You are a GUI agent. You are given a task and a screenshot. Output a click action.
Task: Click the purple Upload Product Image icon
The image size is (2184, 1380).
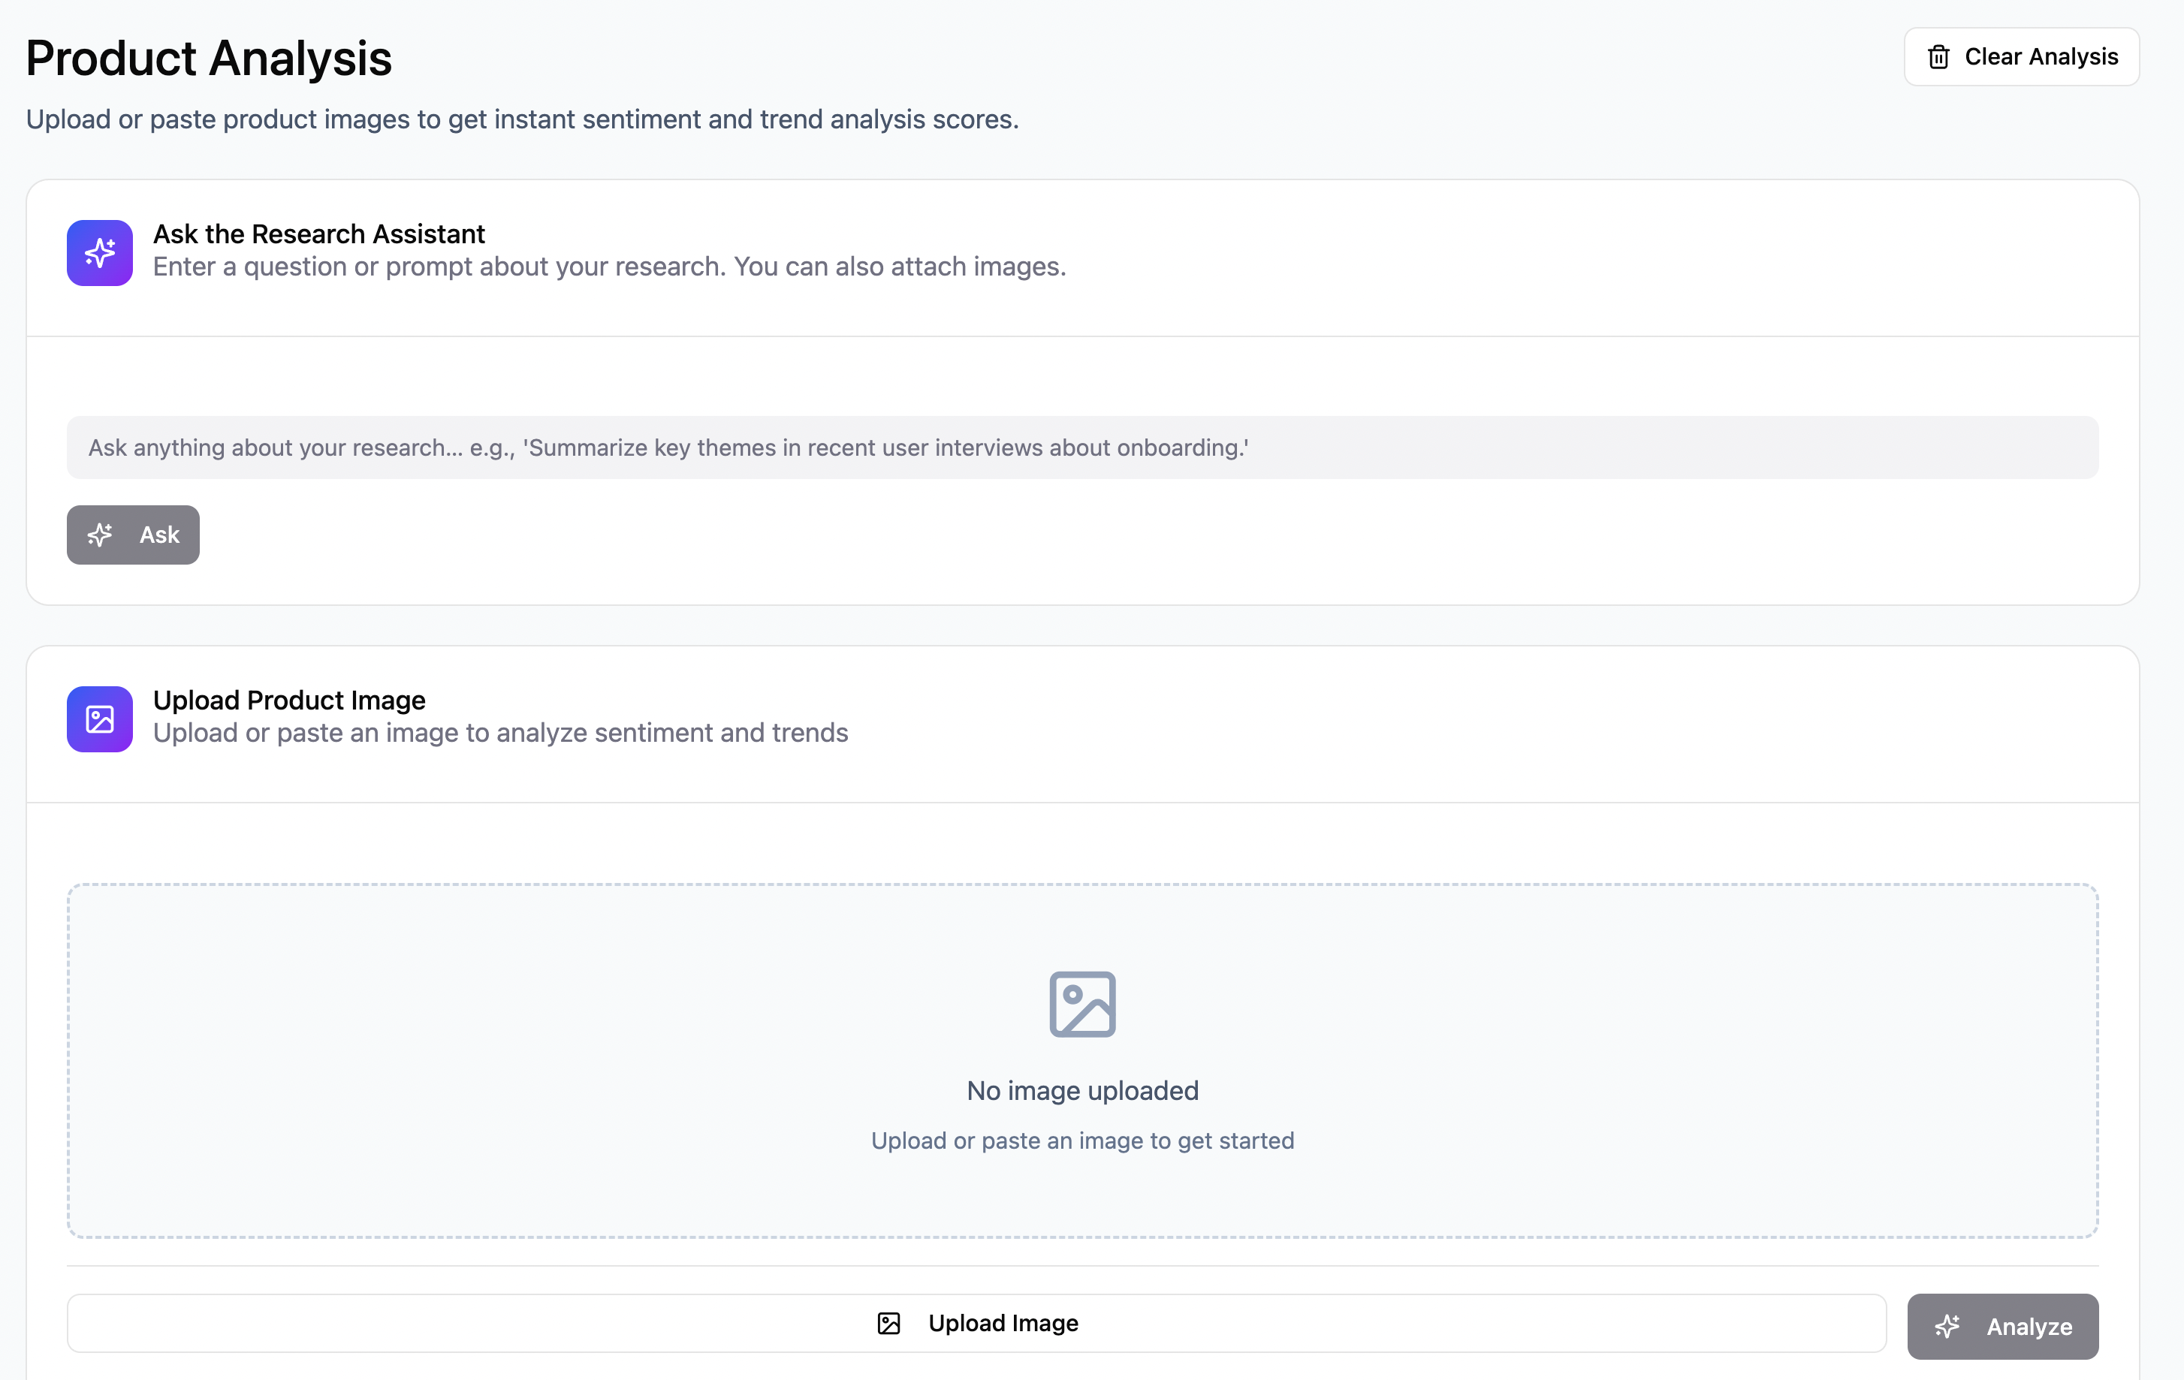100,719
